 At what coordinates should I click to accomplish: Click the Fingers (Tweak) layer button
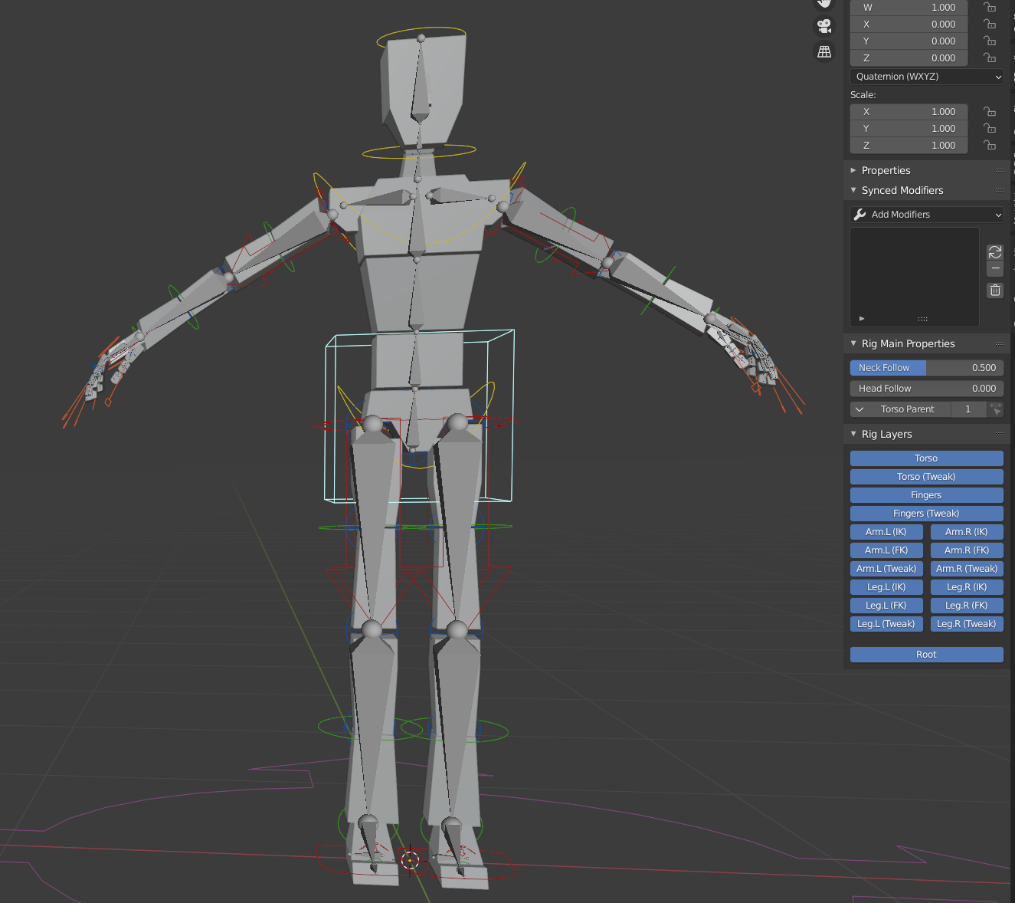click(x=926, y=514)
